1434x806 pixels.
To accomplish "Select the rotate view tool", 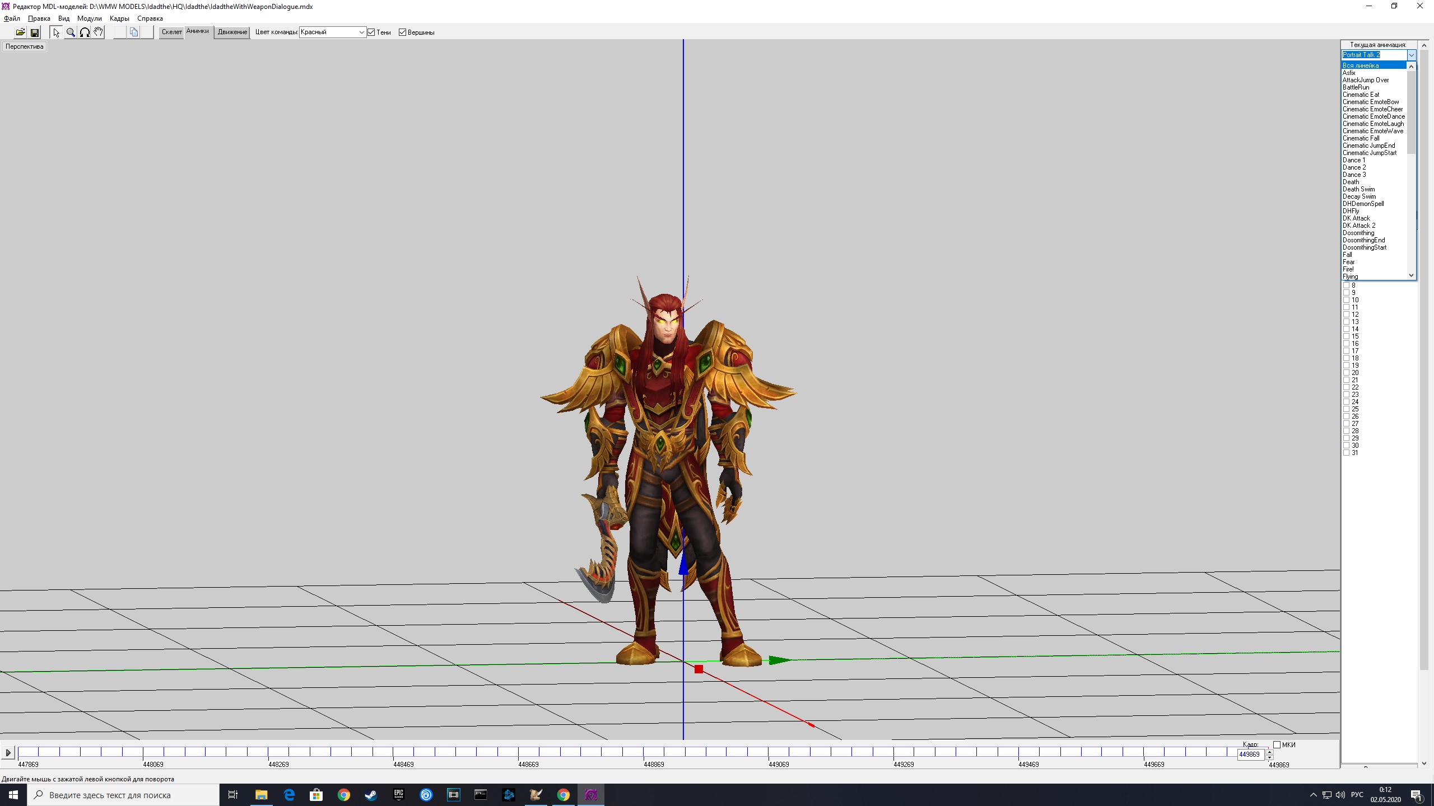I will [85, 32].
